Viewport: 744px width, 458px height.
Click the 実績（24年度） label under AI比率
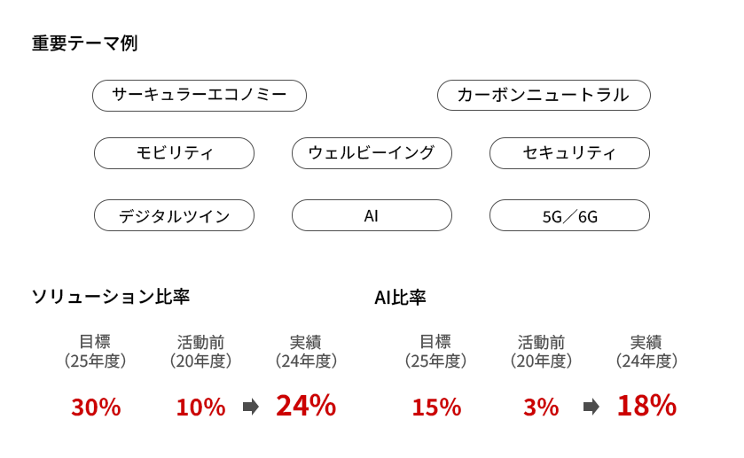click(646, 352)
